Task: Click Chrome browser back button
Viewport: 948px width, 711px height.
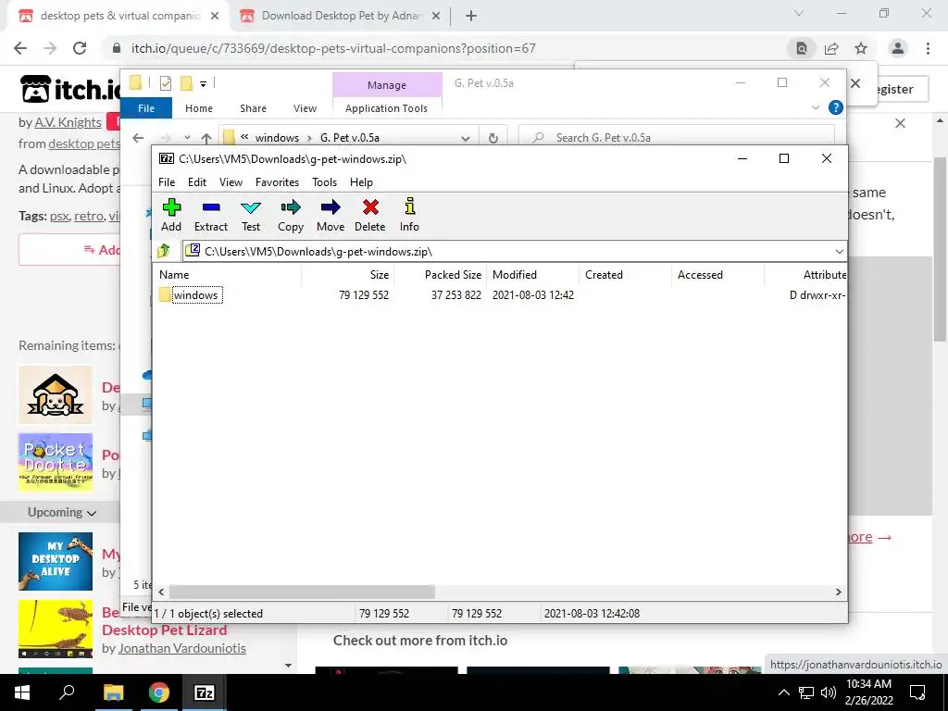Action: tap(20, 48)
